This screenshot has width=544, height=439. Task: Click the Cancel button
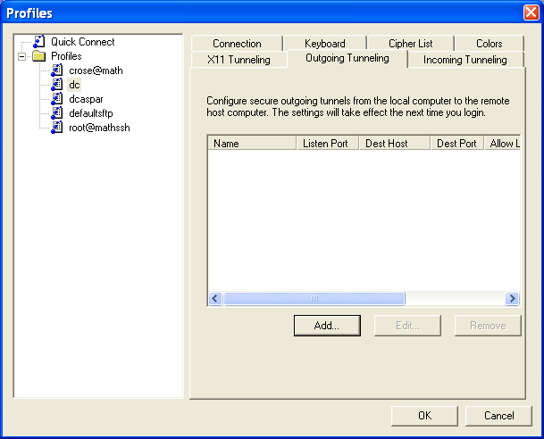498,416
